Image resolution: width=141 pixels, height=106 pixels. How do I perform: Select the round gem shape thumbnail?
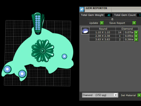point(85,31)
